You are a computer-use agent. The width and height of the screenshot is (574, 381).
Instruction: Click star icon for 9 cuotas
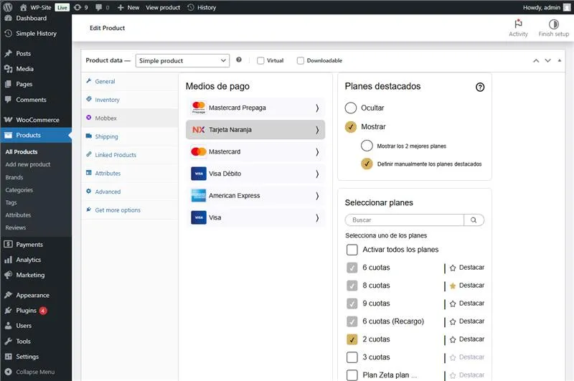(x=453, y=304)
